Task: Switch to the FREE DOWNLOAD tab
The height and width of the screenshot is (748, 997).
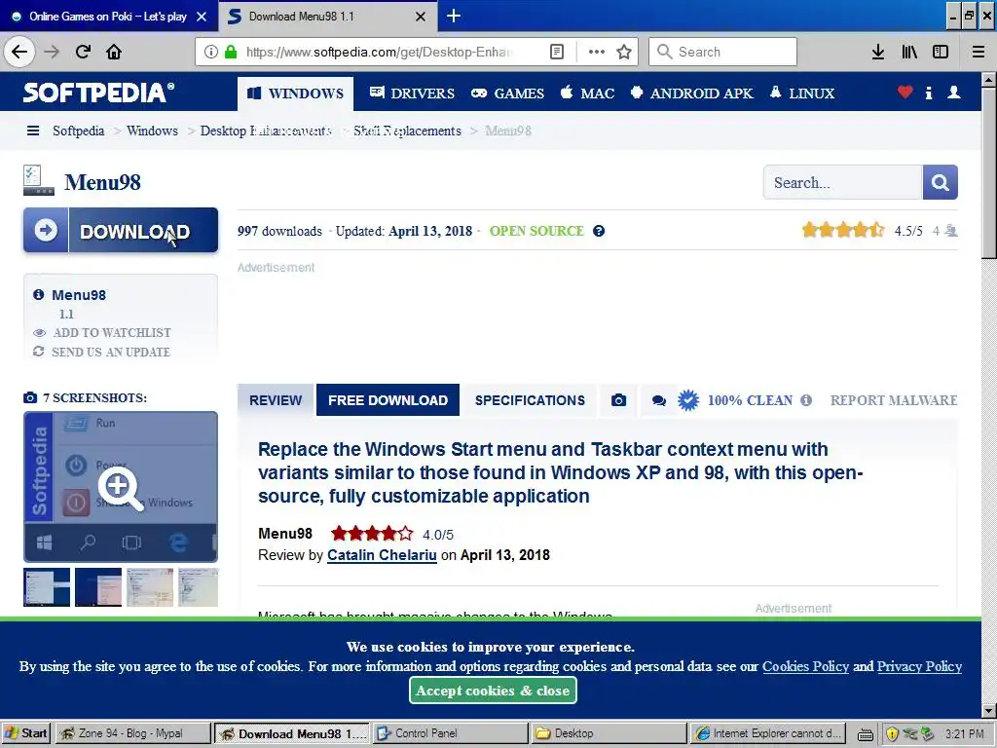Action: coord(388,400)
